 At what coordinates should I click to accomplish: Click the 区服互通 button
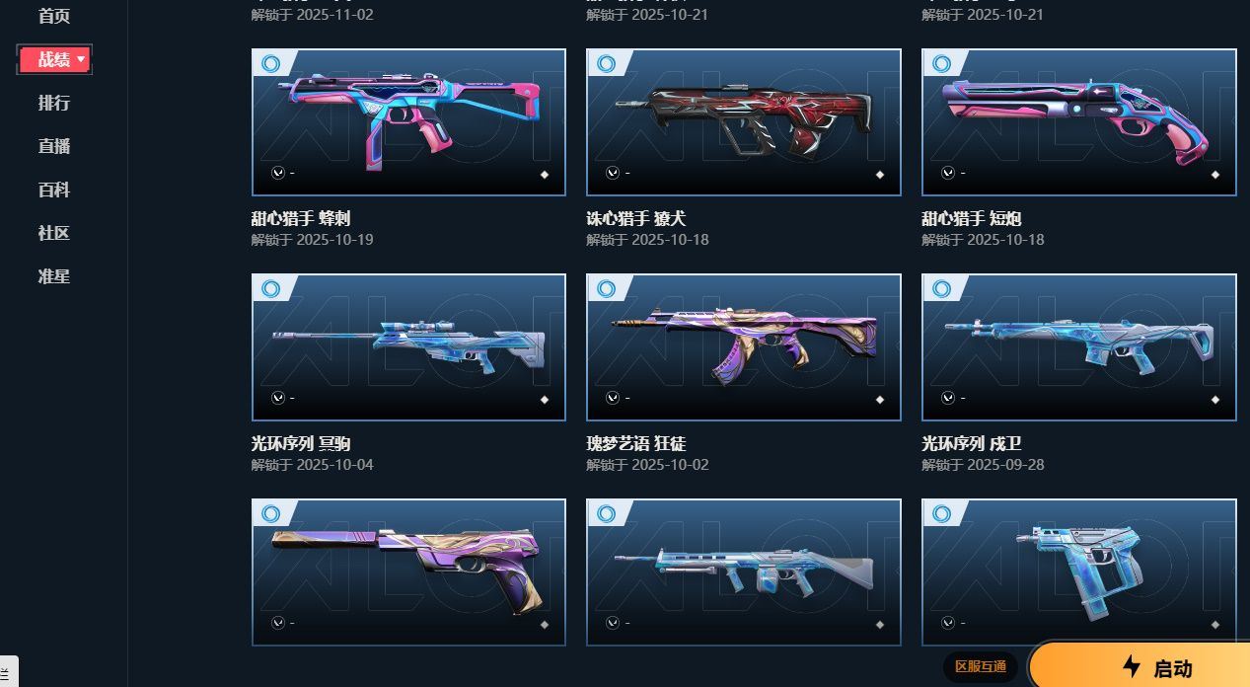(980, 666)
